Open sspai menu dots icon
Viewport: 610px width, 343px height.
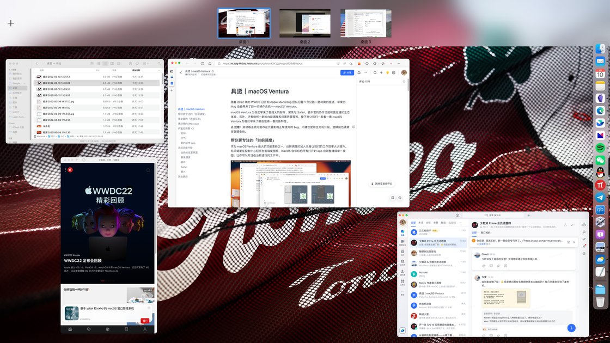(65, 170)
